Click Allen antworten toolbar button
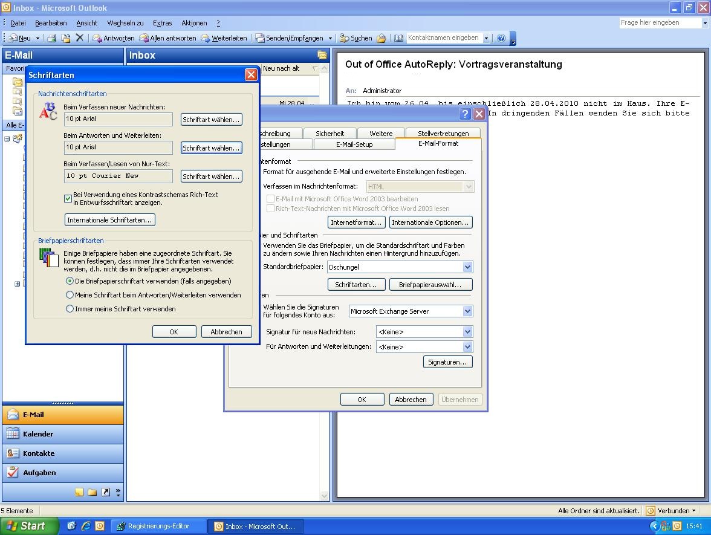Viewport: 711px width, 535px height. (168, 38)
